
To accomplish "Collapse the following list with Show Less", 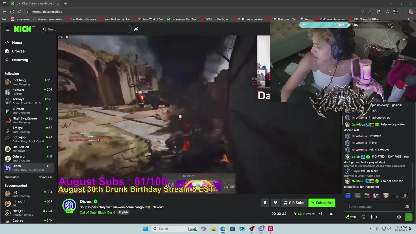I will tap(45, 177).
